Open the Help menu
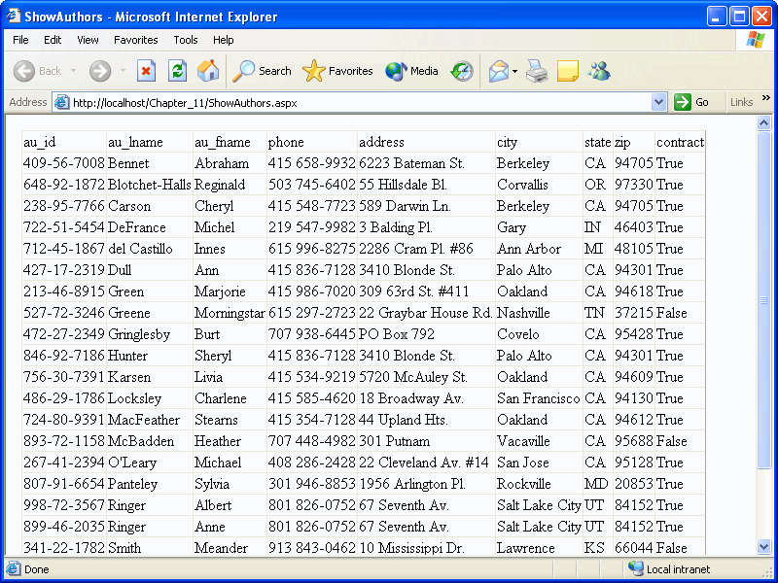The width and height of the screenshot is (778, 583). (224, 40)
